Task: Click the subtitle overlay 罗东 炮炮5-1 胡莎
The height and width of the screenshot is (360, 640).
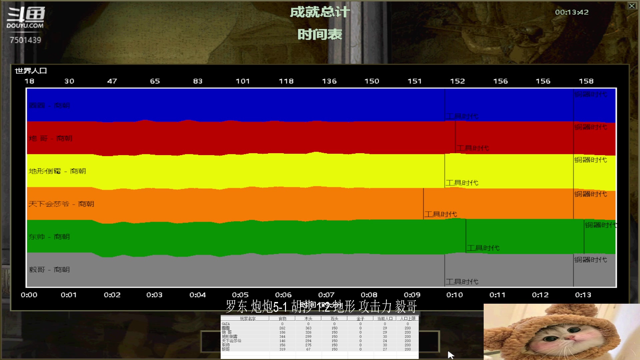Action: click(269, 306)
